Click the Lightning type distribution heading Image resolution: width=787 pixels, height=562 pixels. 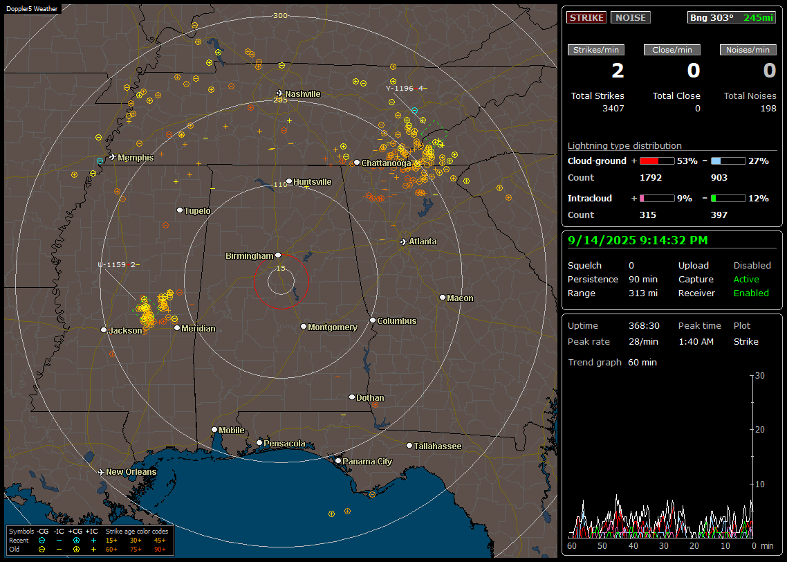point(624,145)
